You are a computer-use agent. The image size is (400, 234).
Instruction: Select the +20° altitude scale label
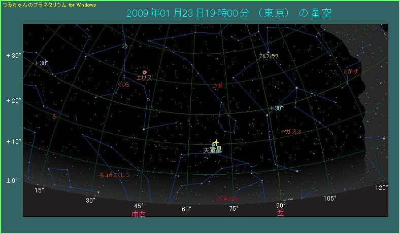(x=13, y=100)
